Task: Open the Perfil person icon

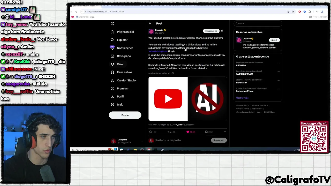Action: coord(112,96)
